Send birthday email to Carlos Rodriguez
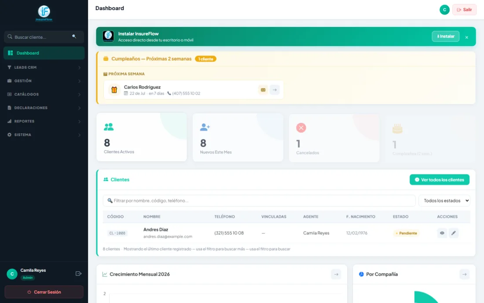 [x=263, y=90]
